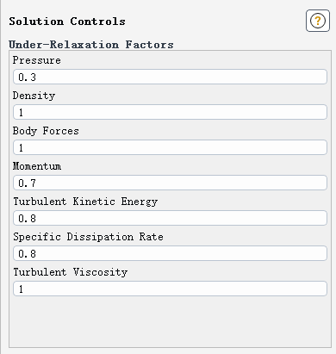This screenshot has height=354, width=336.
Task: Click the question mark inside help button
Action: click(x=318, y=21)
